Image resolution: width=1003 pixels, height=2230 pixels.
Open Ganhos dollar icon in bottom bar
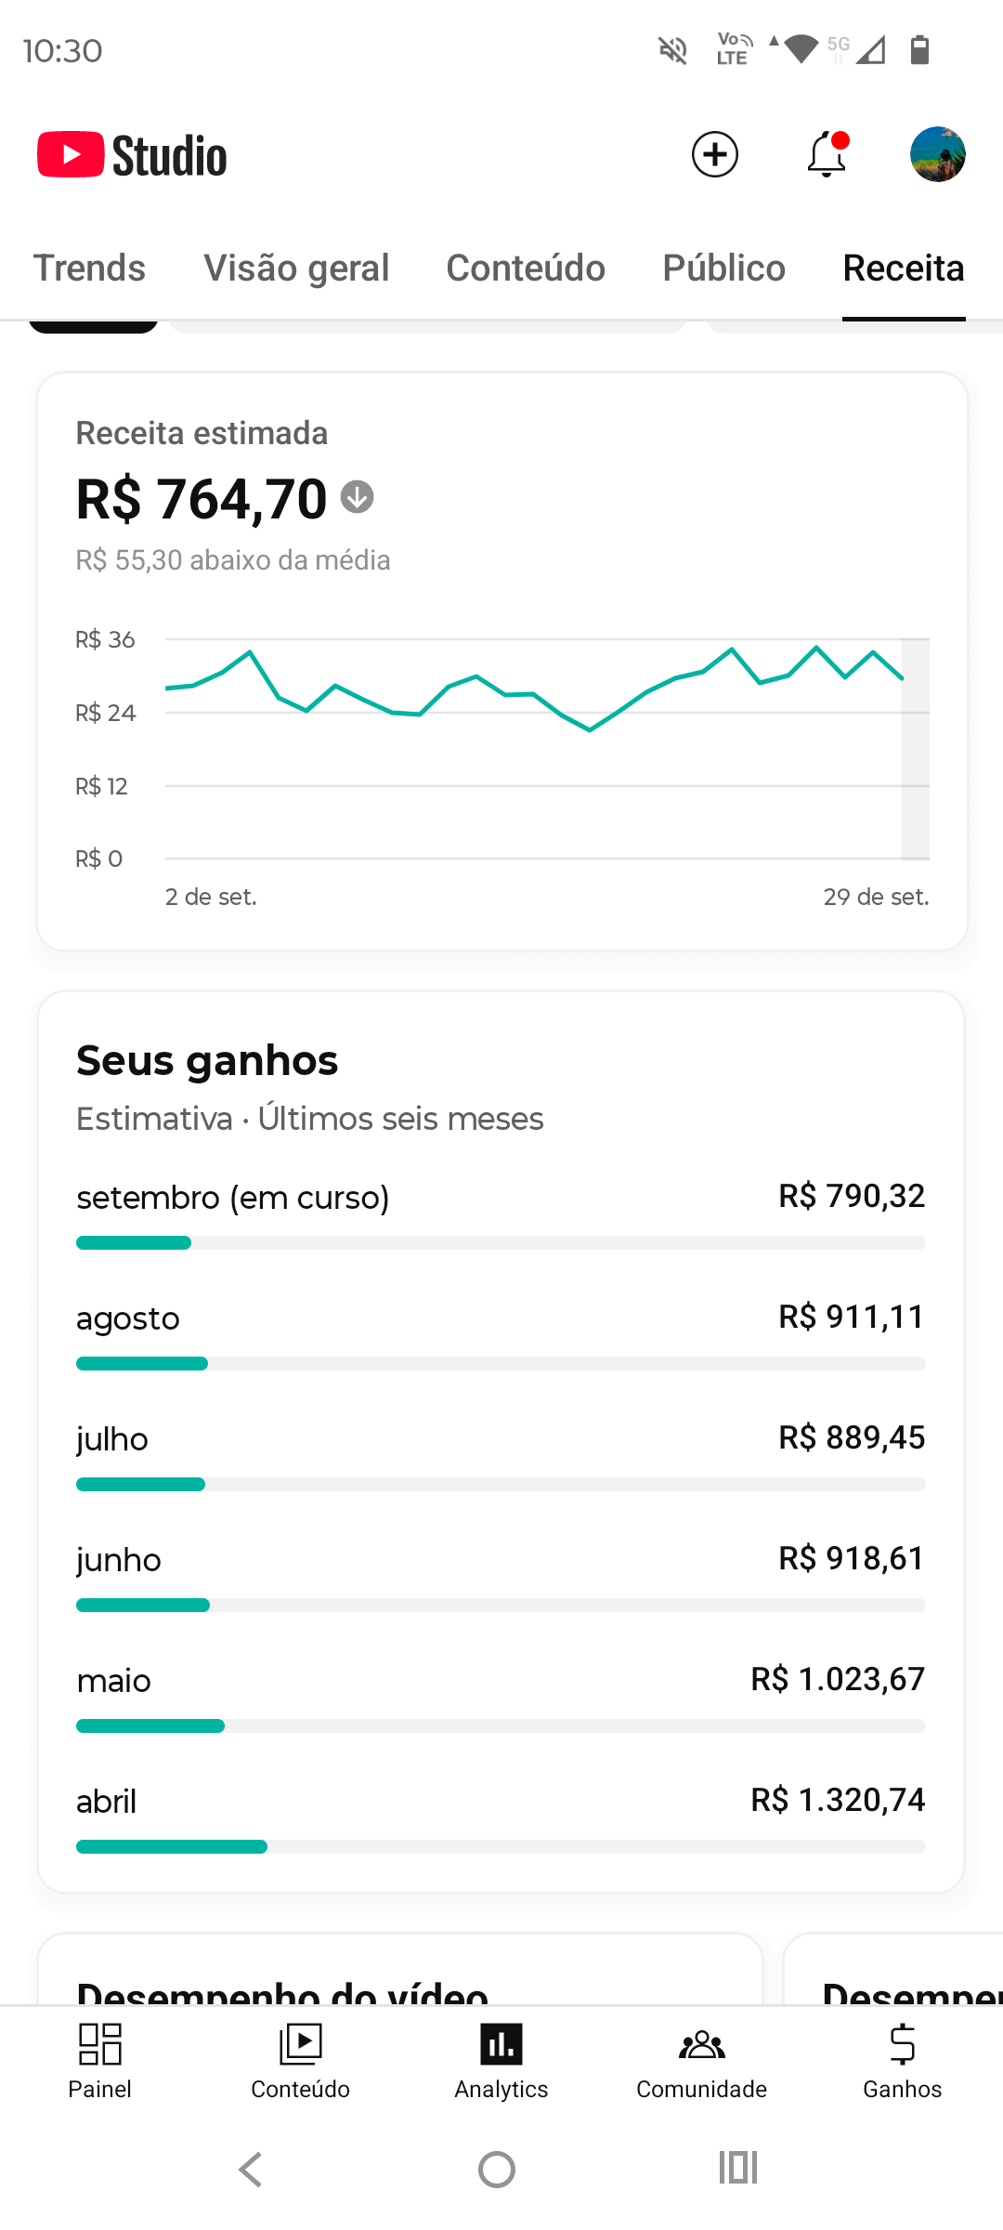pos(902,2061)
